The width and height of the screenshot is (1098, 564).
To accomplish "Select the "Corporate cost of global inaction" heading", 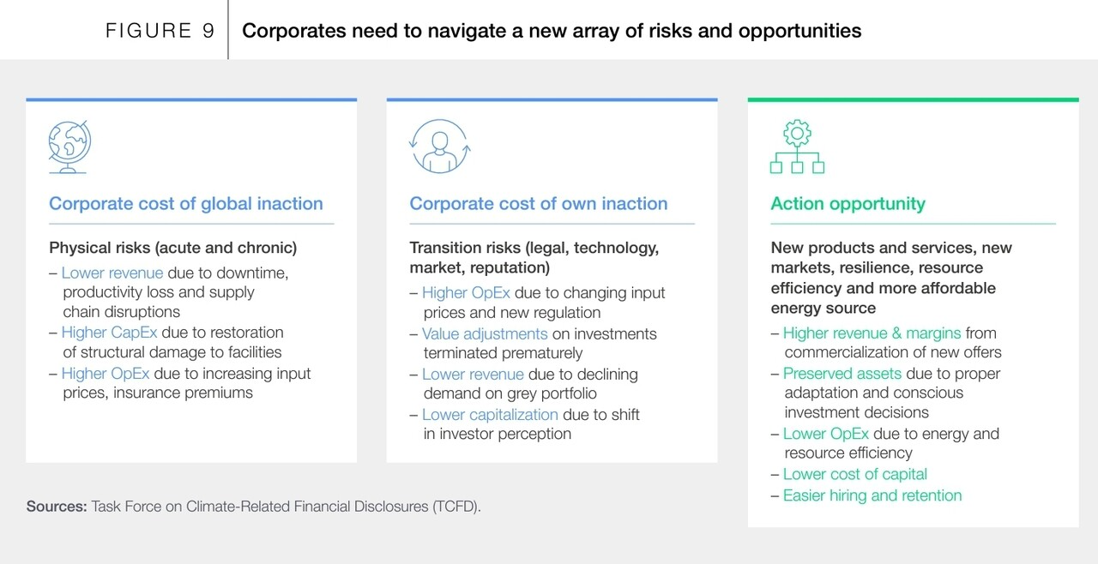I will click(186, 204).
